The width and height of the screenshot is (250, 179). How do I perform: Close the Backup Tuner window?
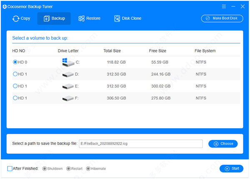click(x=242, y=6)
